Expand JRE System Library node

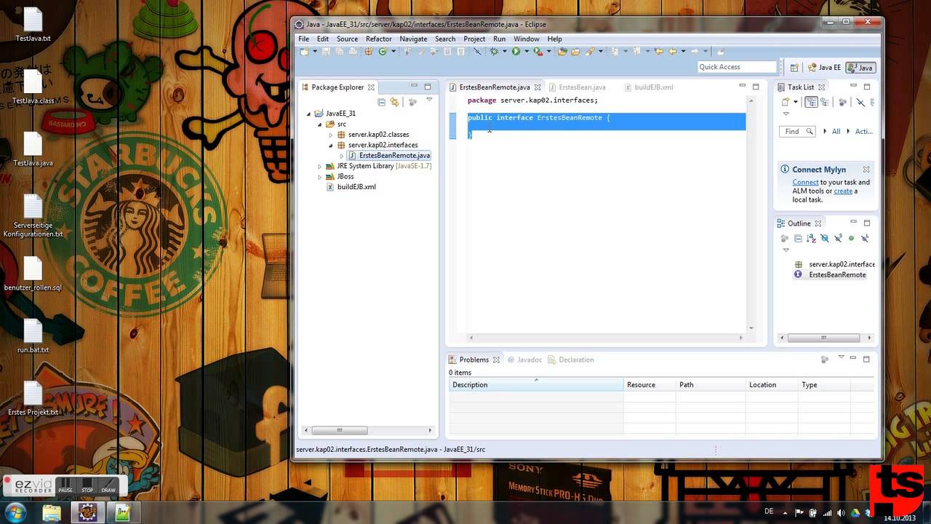click(x=319, y=166)
